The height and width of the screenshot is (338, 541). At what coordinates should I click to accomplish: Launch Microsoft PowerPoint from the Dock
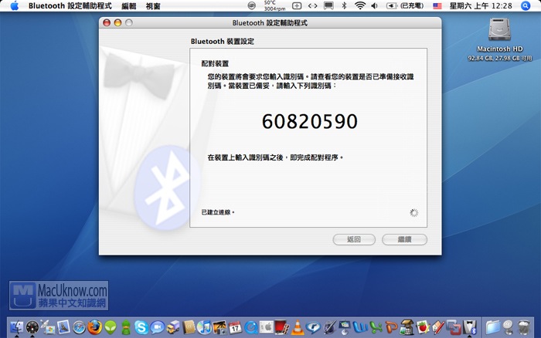pyautogui.click(x=391, y=327)
